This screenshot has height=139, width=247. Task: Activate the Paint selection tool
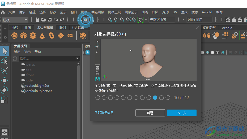click(x=5, y=71)
